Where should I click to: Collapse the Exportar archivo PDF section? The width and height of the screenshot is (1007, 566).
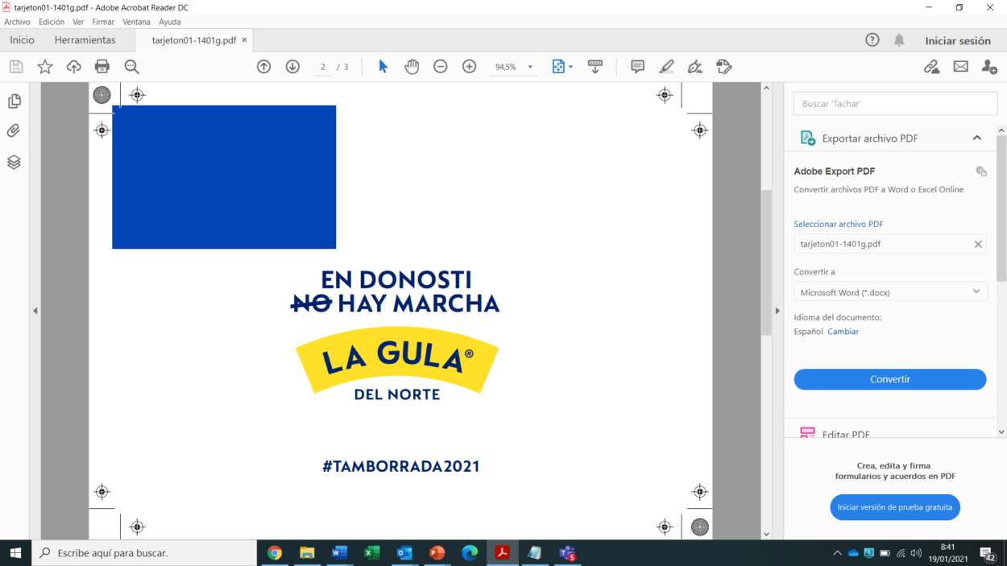click(976, 138)
